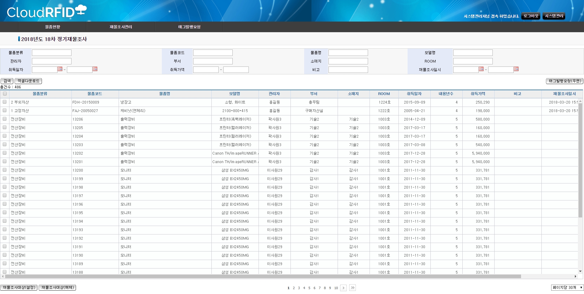Sort by 물품코드 column header
Screen dimensions: 584x294
(x=95, y=94)
